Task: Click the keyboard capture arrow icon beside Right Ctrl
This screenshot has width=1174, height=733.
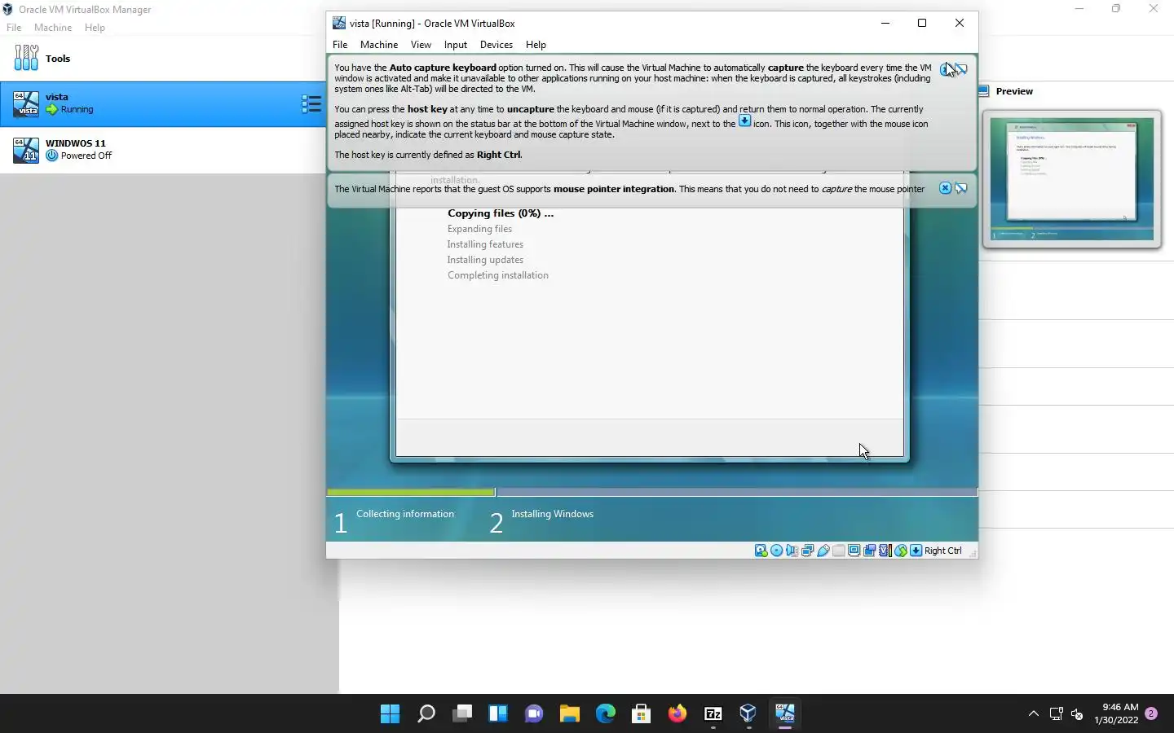Action: 916,551
